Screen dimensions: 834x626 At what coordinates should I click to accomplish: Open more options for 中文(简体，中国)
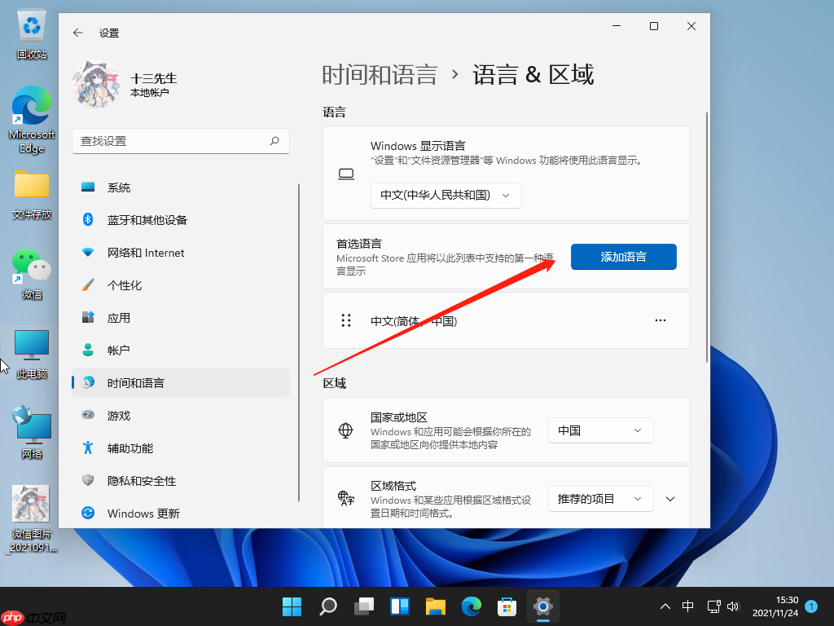click(x=660, y=320)
